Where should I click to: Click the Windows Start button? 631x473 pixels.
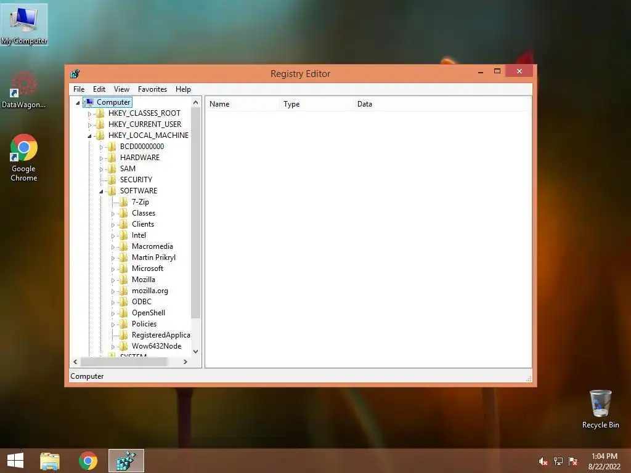point(15,461)
